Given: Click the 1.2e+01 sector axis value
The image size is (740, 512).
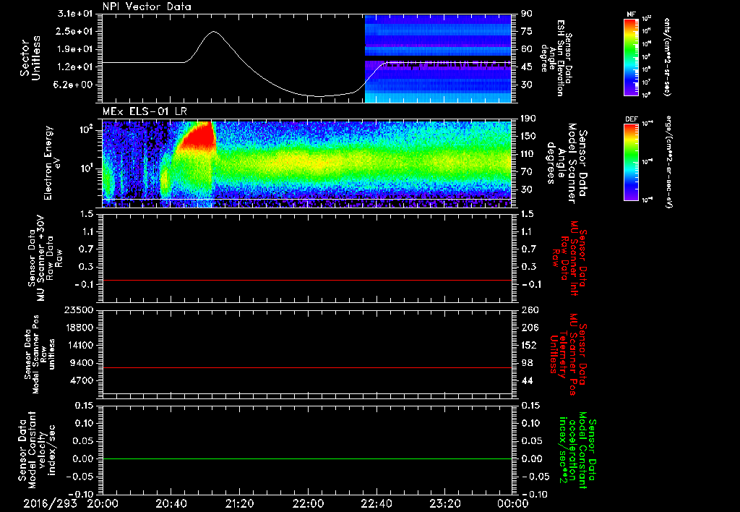Looking at the screenshot, I should (75, 67).
